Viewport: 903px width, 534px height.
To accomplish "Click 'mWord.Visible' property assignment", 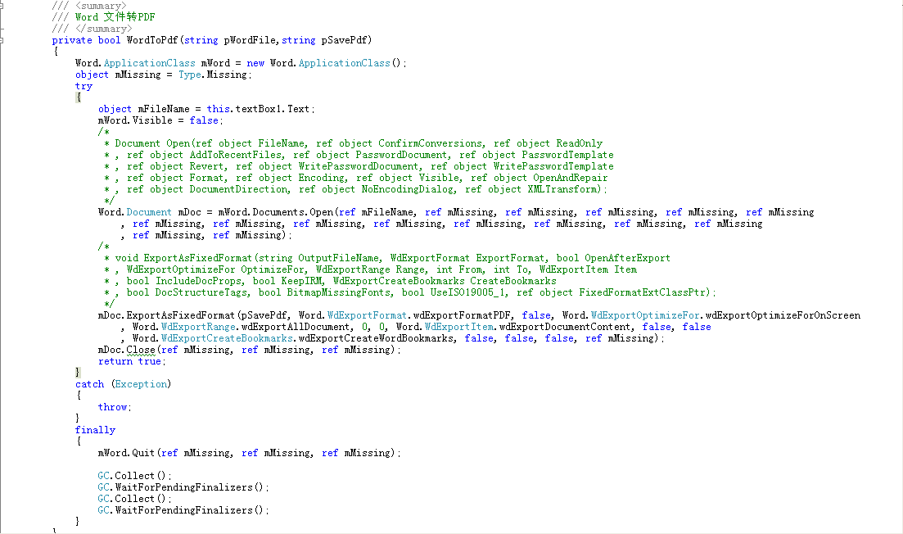I will point(135,120).
